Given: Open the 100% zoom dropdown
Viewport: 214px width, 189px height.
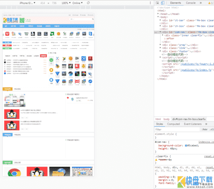Looking at the screenshot, I should (x=66, y=3).
